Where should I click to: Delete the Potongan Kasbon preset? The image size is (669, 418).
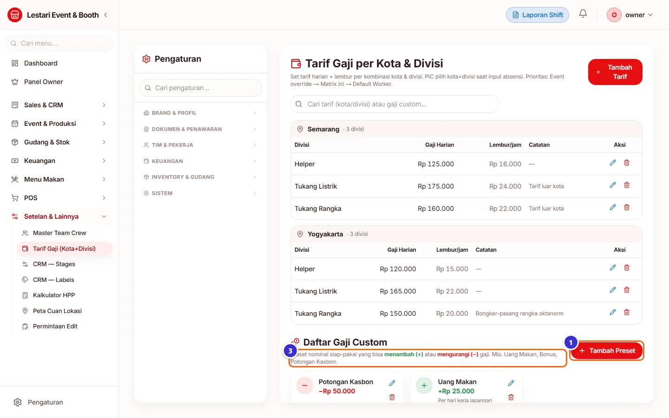point(392,397)
